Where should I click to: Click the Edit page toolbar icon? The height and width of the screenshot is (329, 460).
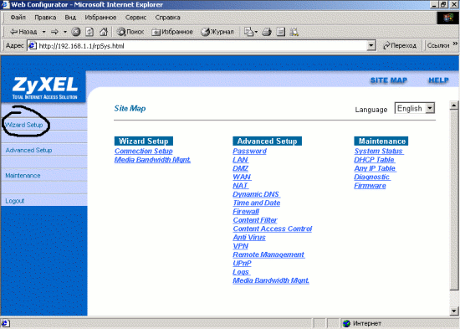[x=281, y=32]
